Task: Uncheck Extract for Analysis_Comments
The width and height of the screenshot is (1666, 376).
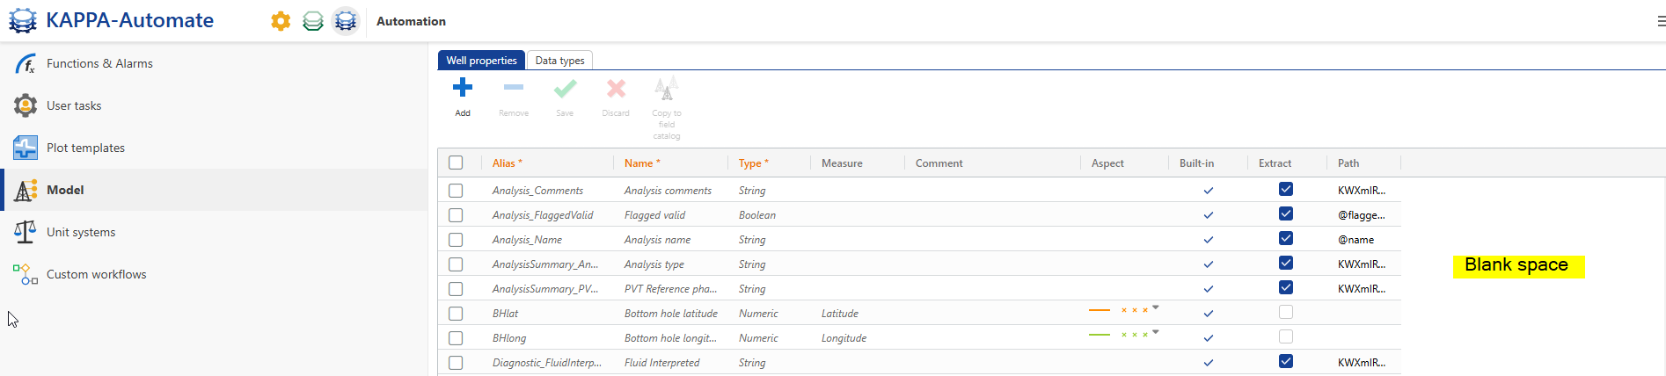Action: (1286, 189)
